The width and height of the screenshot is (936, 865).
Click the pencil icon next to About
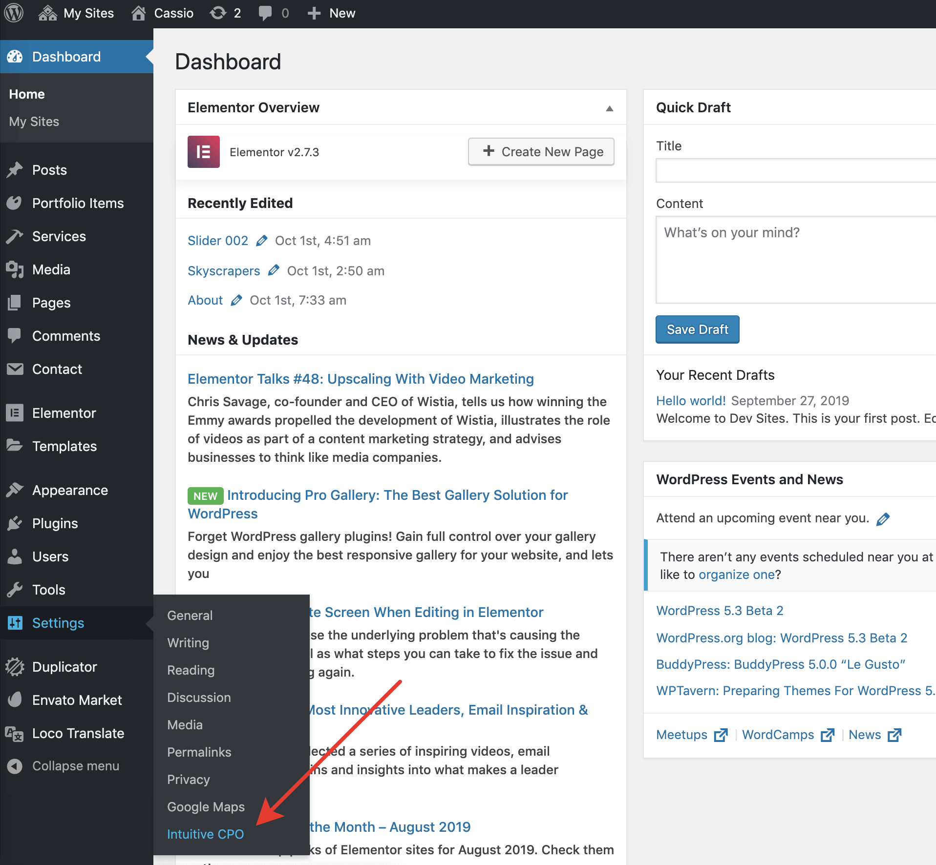click(236, 300)
